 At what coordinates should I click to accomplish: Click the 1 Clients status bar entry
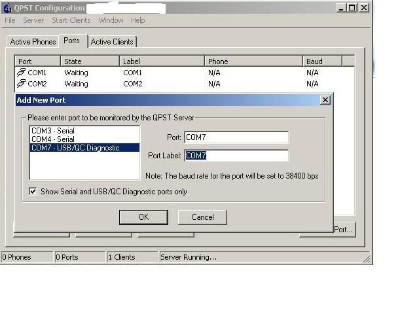tap(132, 257)
